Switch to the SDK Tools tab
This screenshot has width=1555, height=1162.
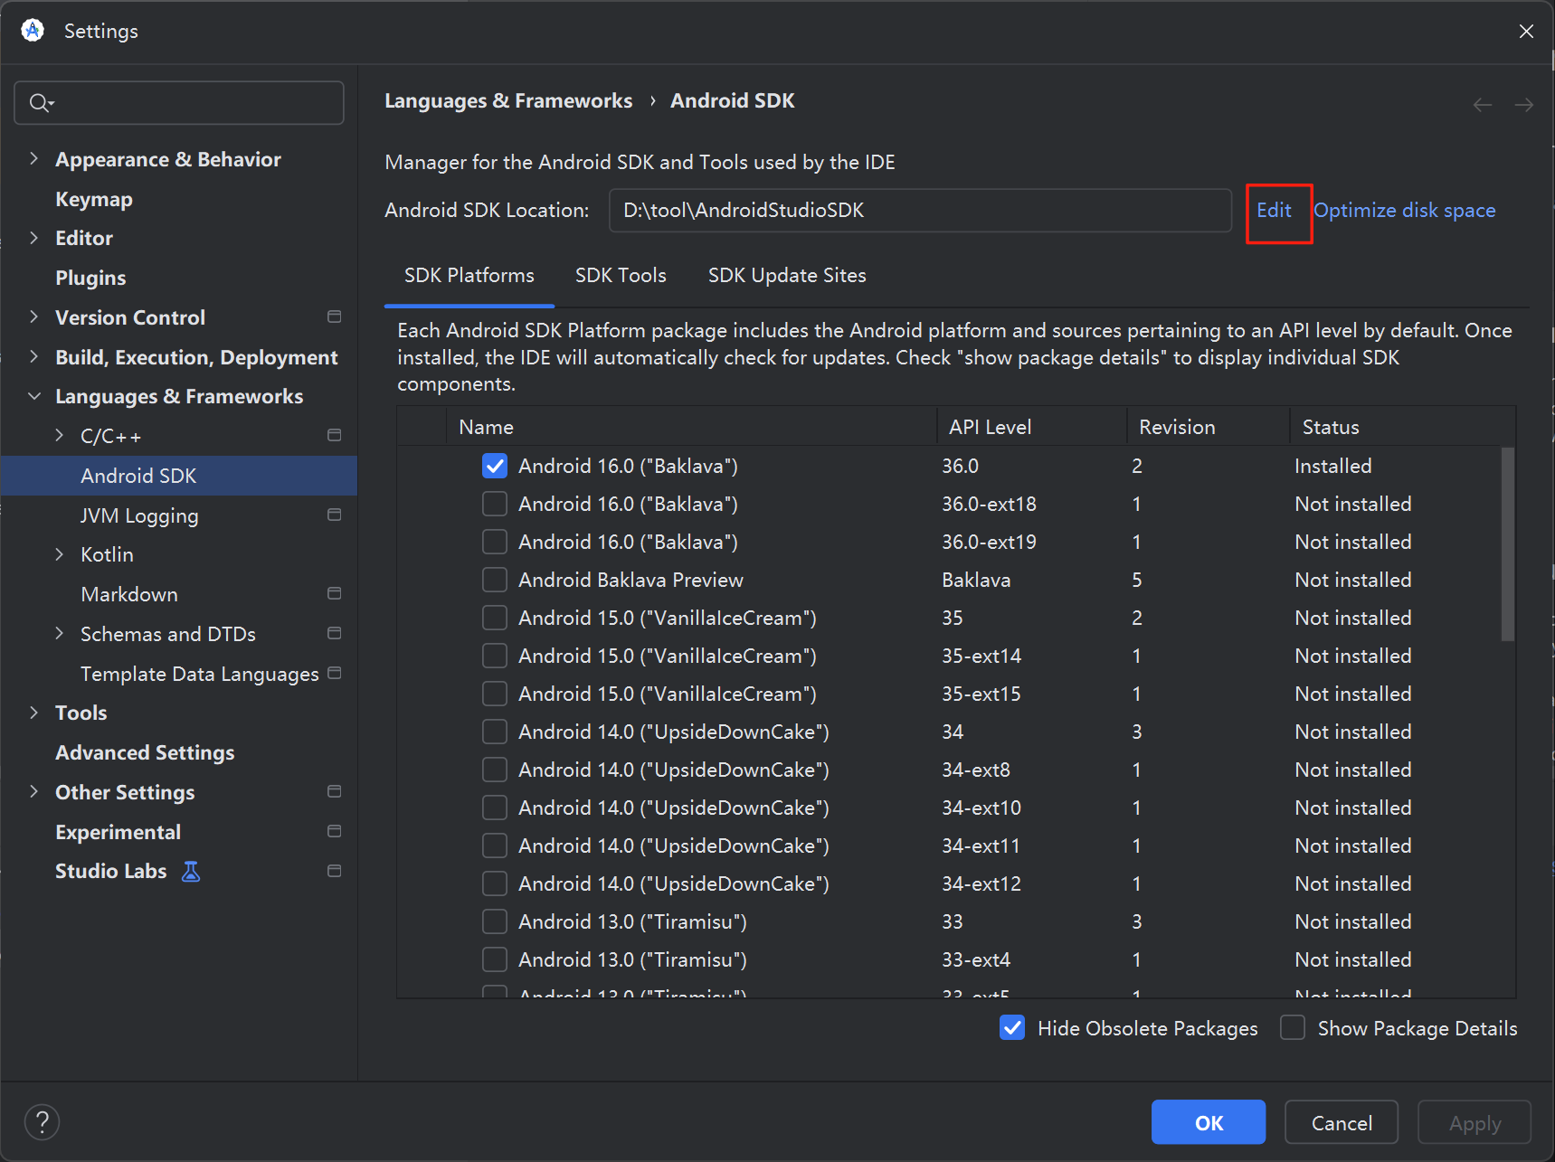[x=621, y=275]
